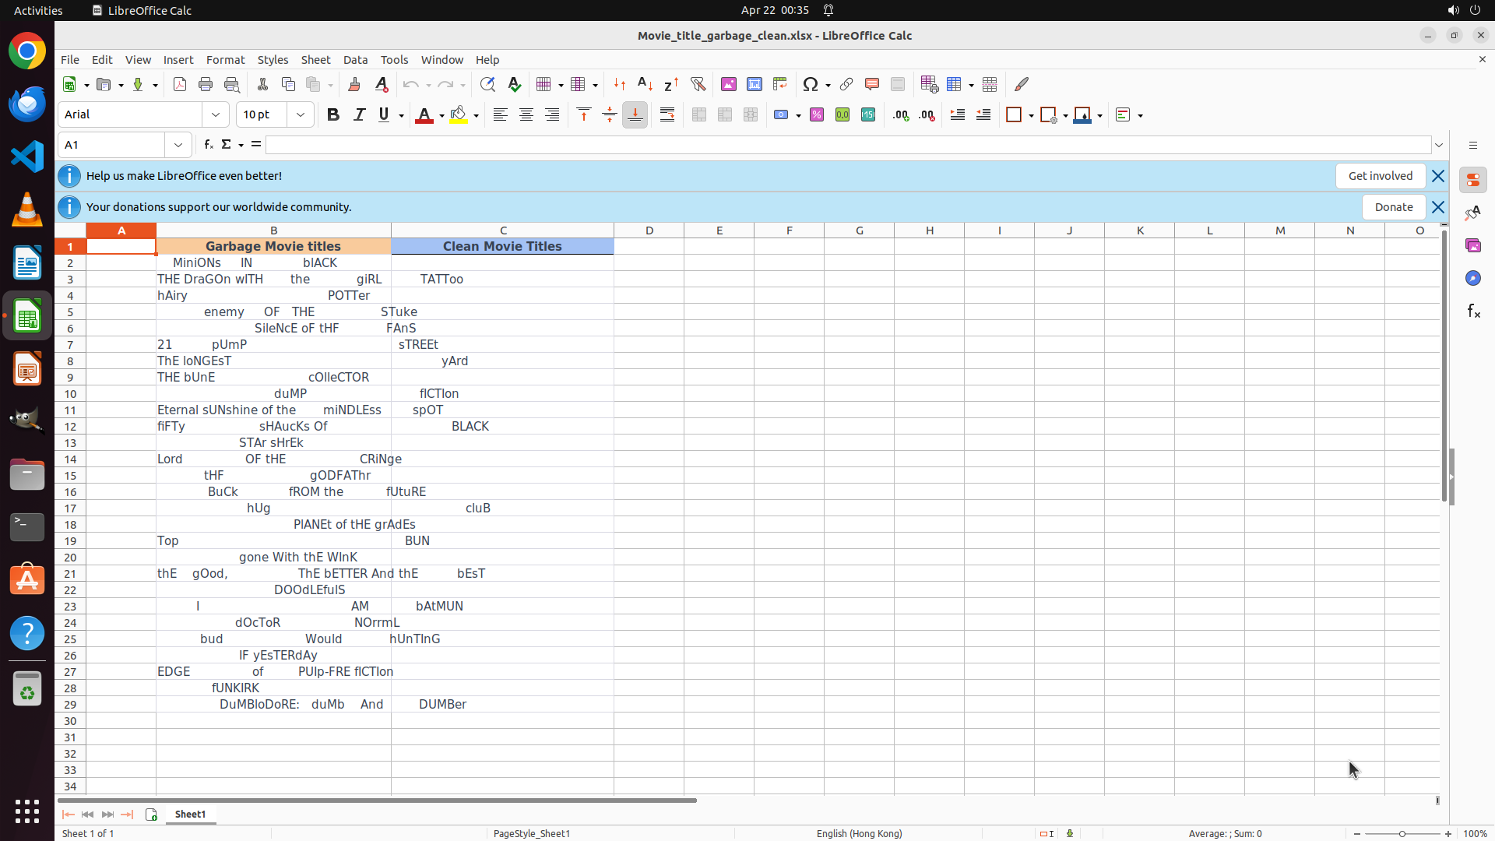Click the Clone Formatting paintbrush icon

click(x=354, y=84)
